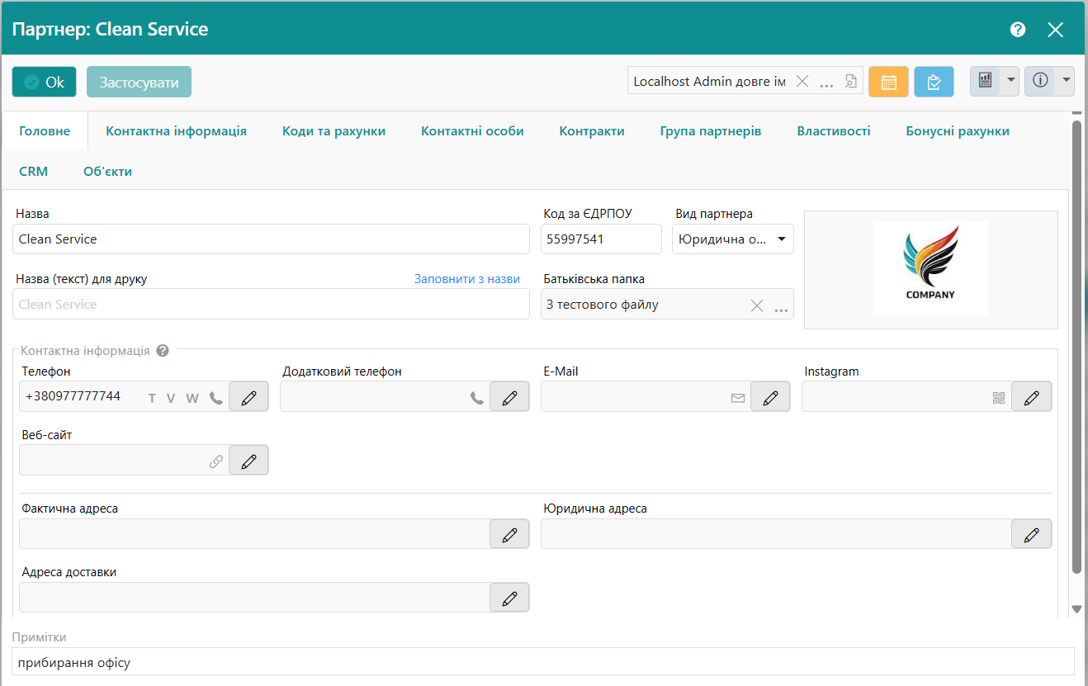Switch to the Головне tab
Screen dimensions: 1088x686
coord(45,131)
